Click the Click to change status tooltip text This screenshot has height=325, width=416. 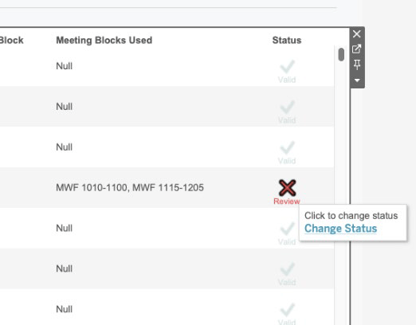(351, 216)
